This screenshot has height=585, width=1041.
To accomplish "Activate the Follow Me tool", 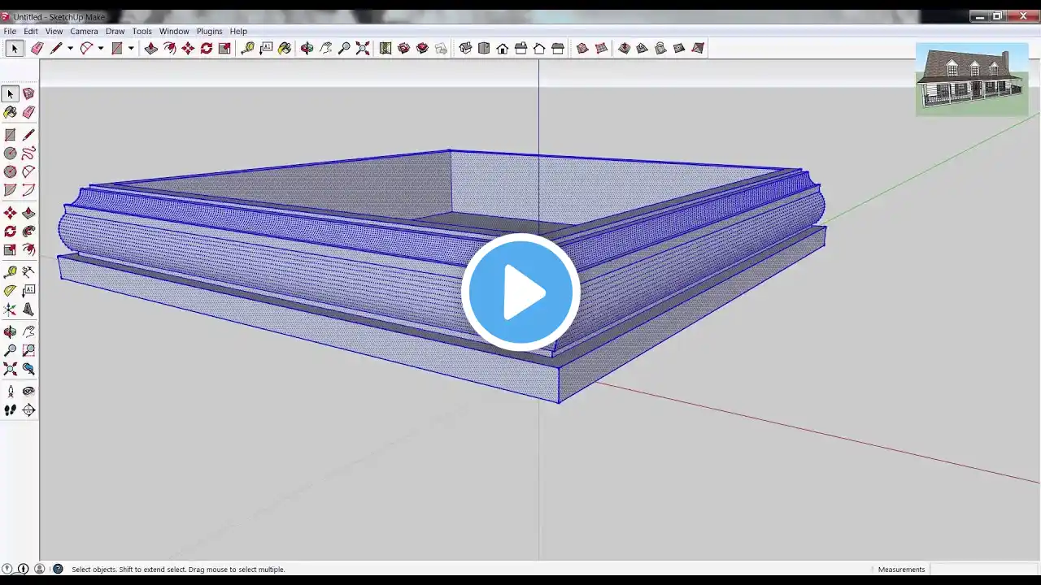I will [x=28, y=232].
